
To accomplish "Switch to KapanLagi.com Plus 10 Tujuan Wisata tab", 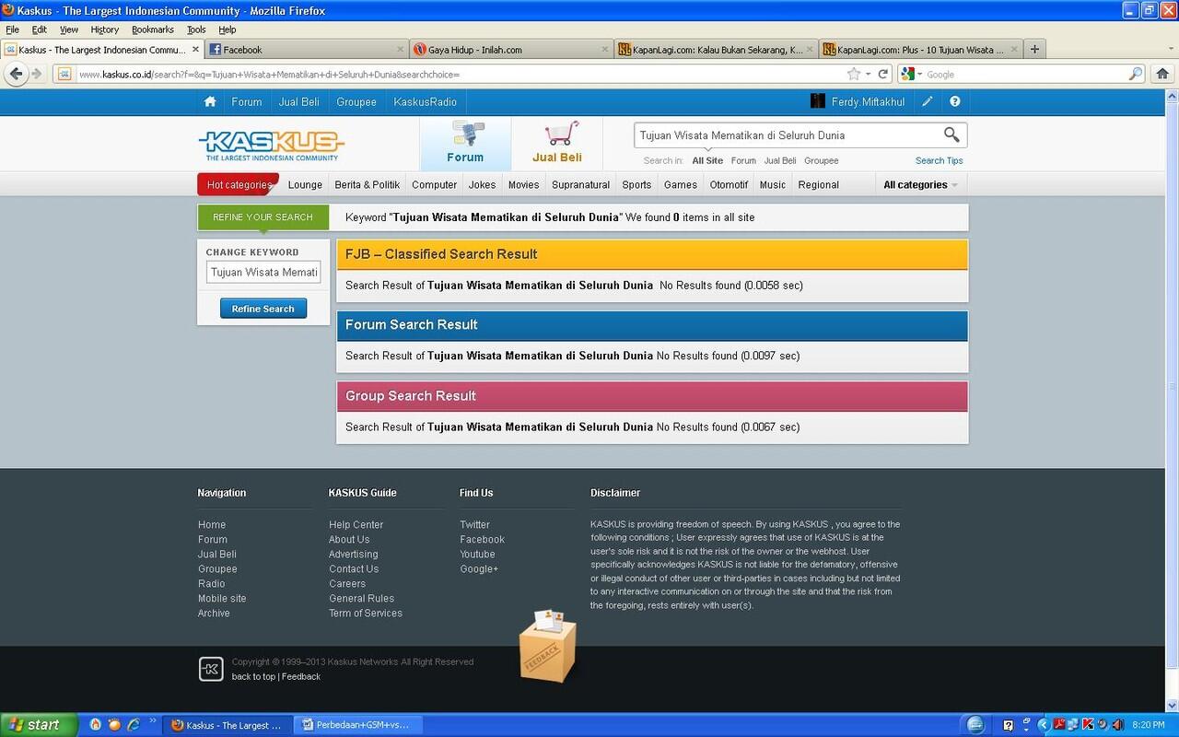I will click(x=921, y=50).
